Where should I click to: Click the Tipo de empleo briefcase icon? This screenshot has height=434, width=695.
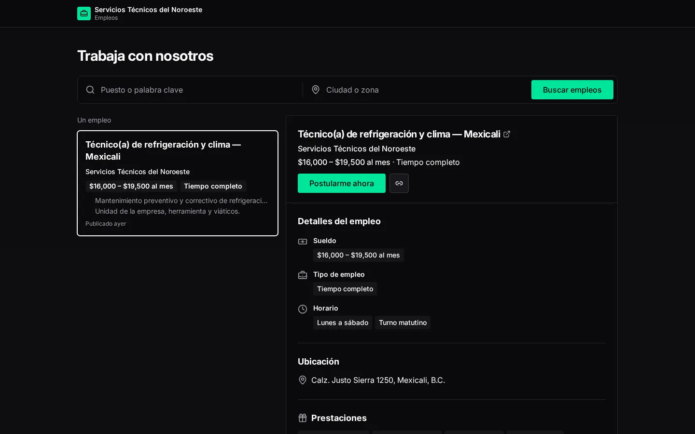(x=303, y=275)
